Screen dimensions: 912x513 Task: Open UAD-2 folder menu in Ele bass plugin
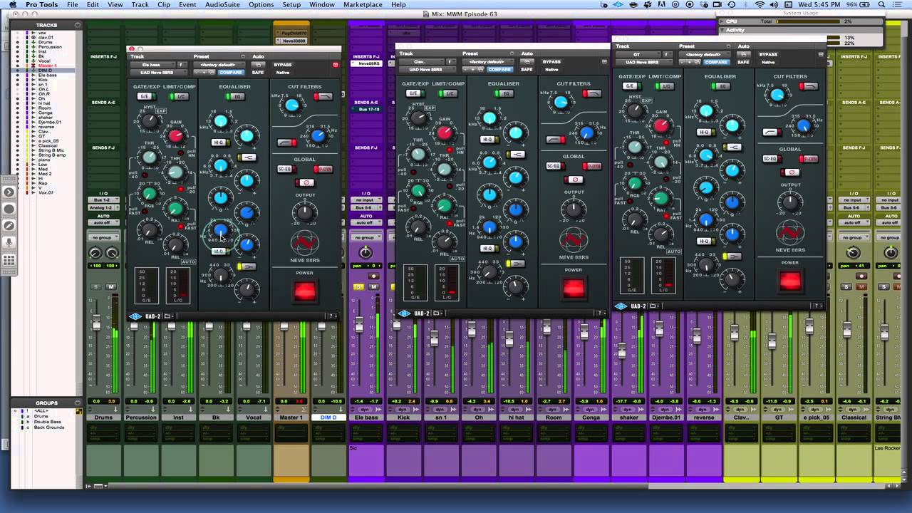(169, 316)
